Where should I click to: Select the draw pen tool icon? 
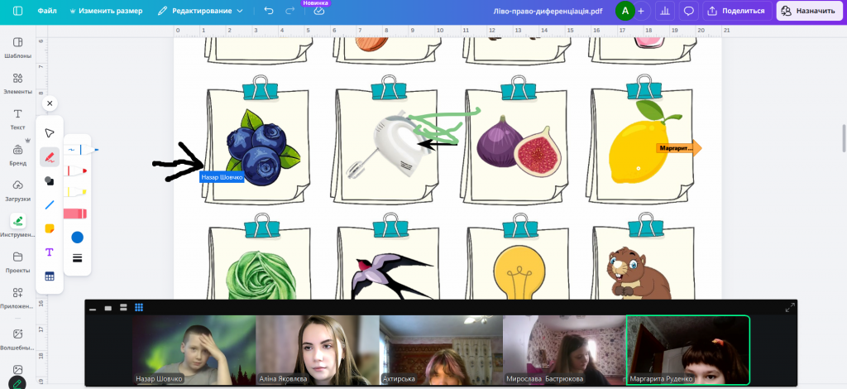50,156
